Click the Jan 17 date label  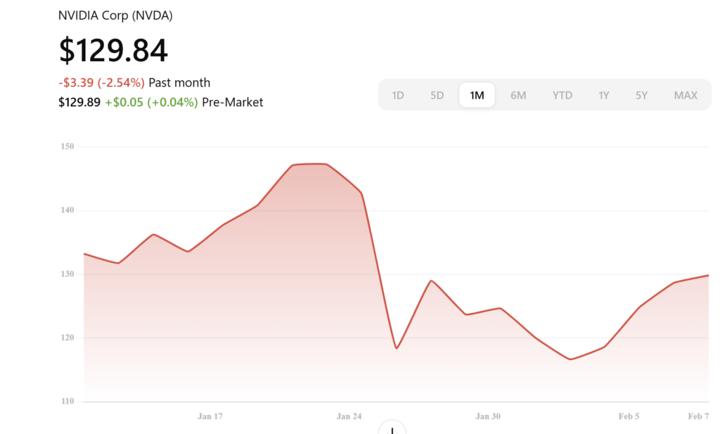[210, 416]
